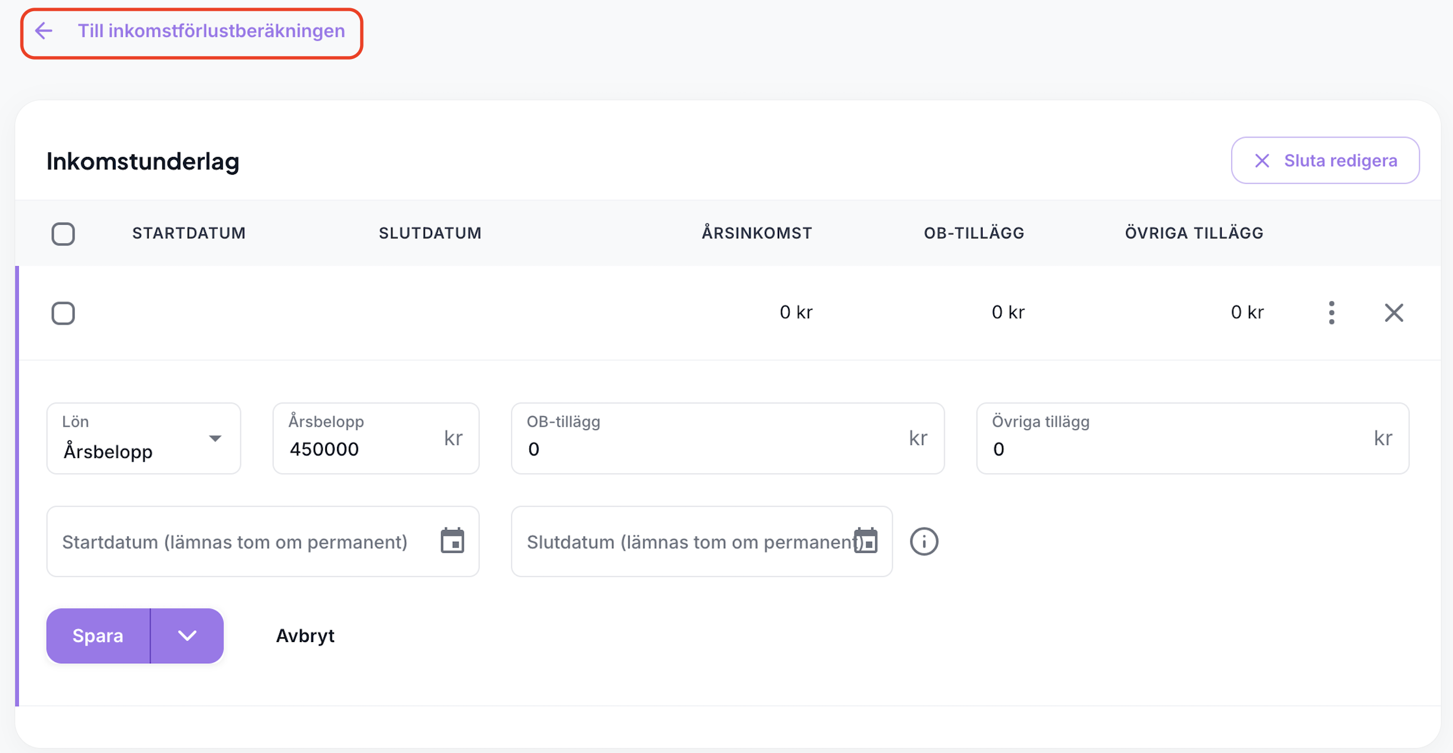Remove the income row with X icon
The image size is (1453, 753).
[x=1393, y=313]
